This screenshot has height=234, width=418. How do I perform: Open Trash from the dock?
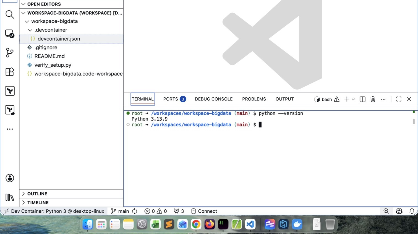(x=330, y=224)
